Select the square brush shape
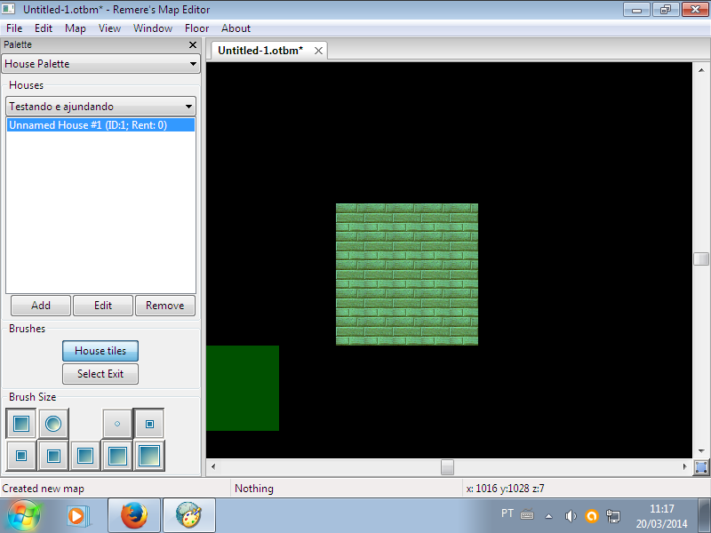This screenshot has width=711, height=533. coord(21,424)
